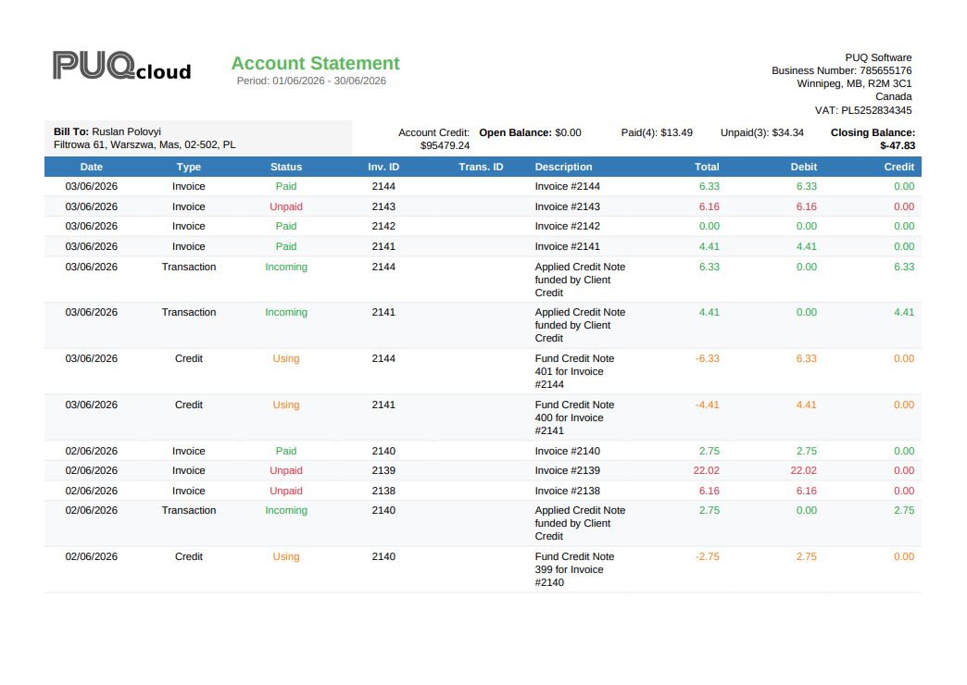Screen dimensions: 967x685
Task: Click the Status column header
Action: pyautogui.click(x=286, y=167)
